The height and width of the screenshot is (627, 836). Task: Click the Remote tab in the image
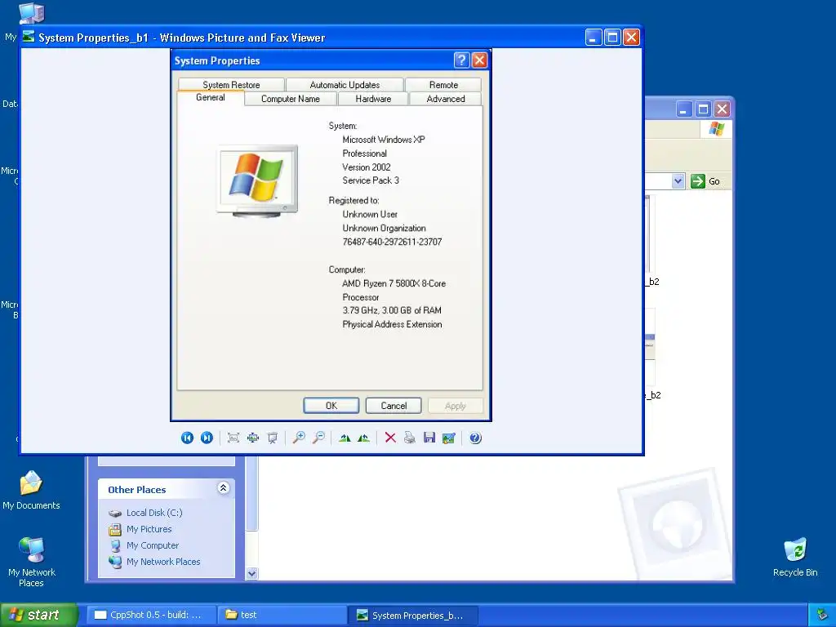(x=443, y=85)
